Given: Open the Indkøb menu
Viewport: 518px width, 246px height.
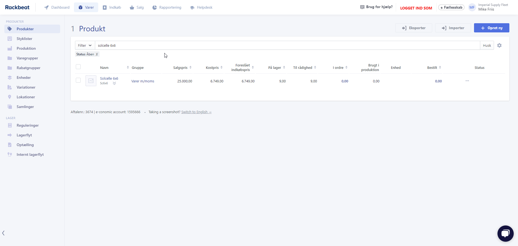Looking at the screenshot, I should coord(112,7).
